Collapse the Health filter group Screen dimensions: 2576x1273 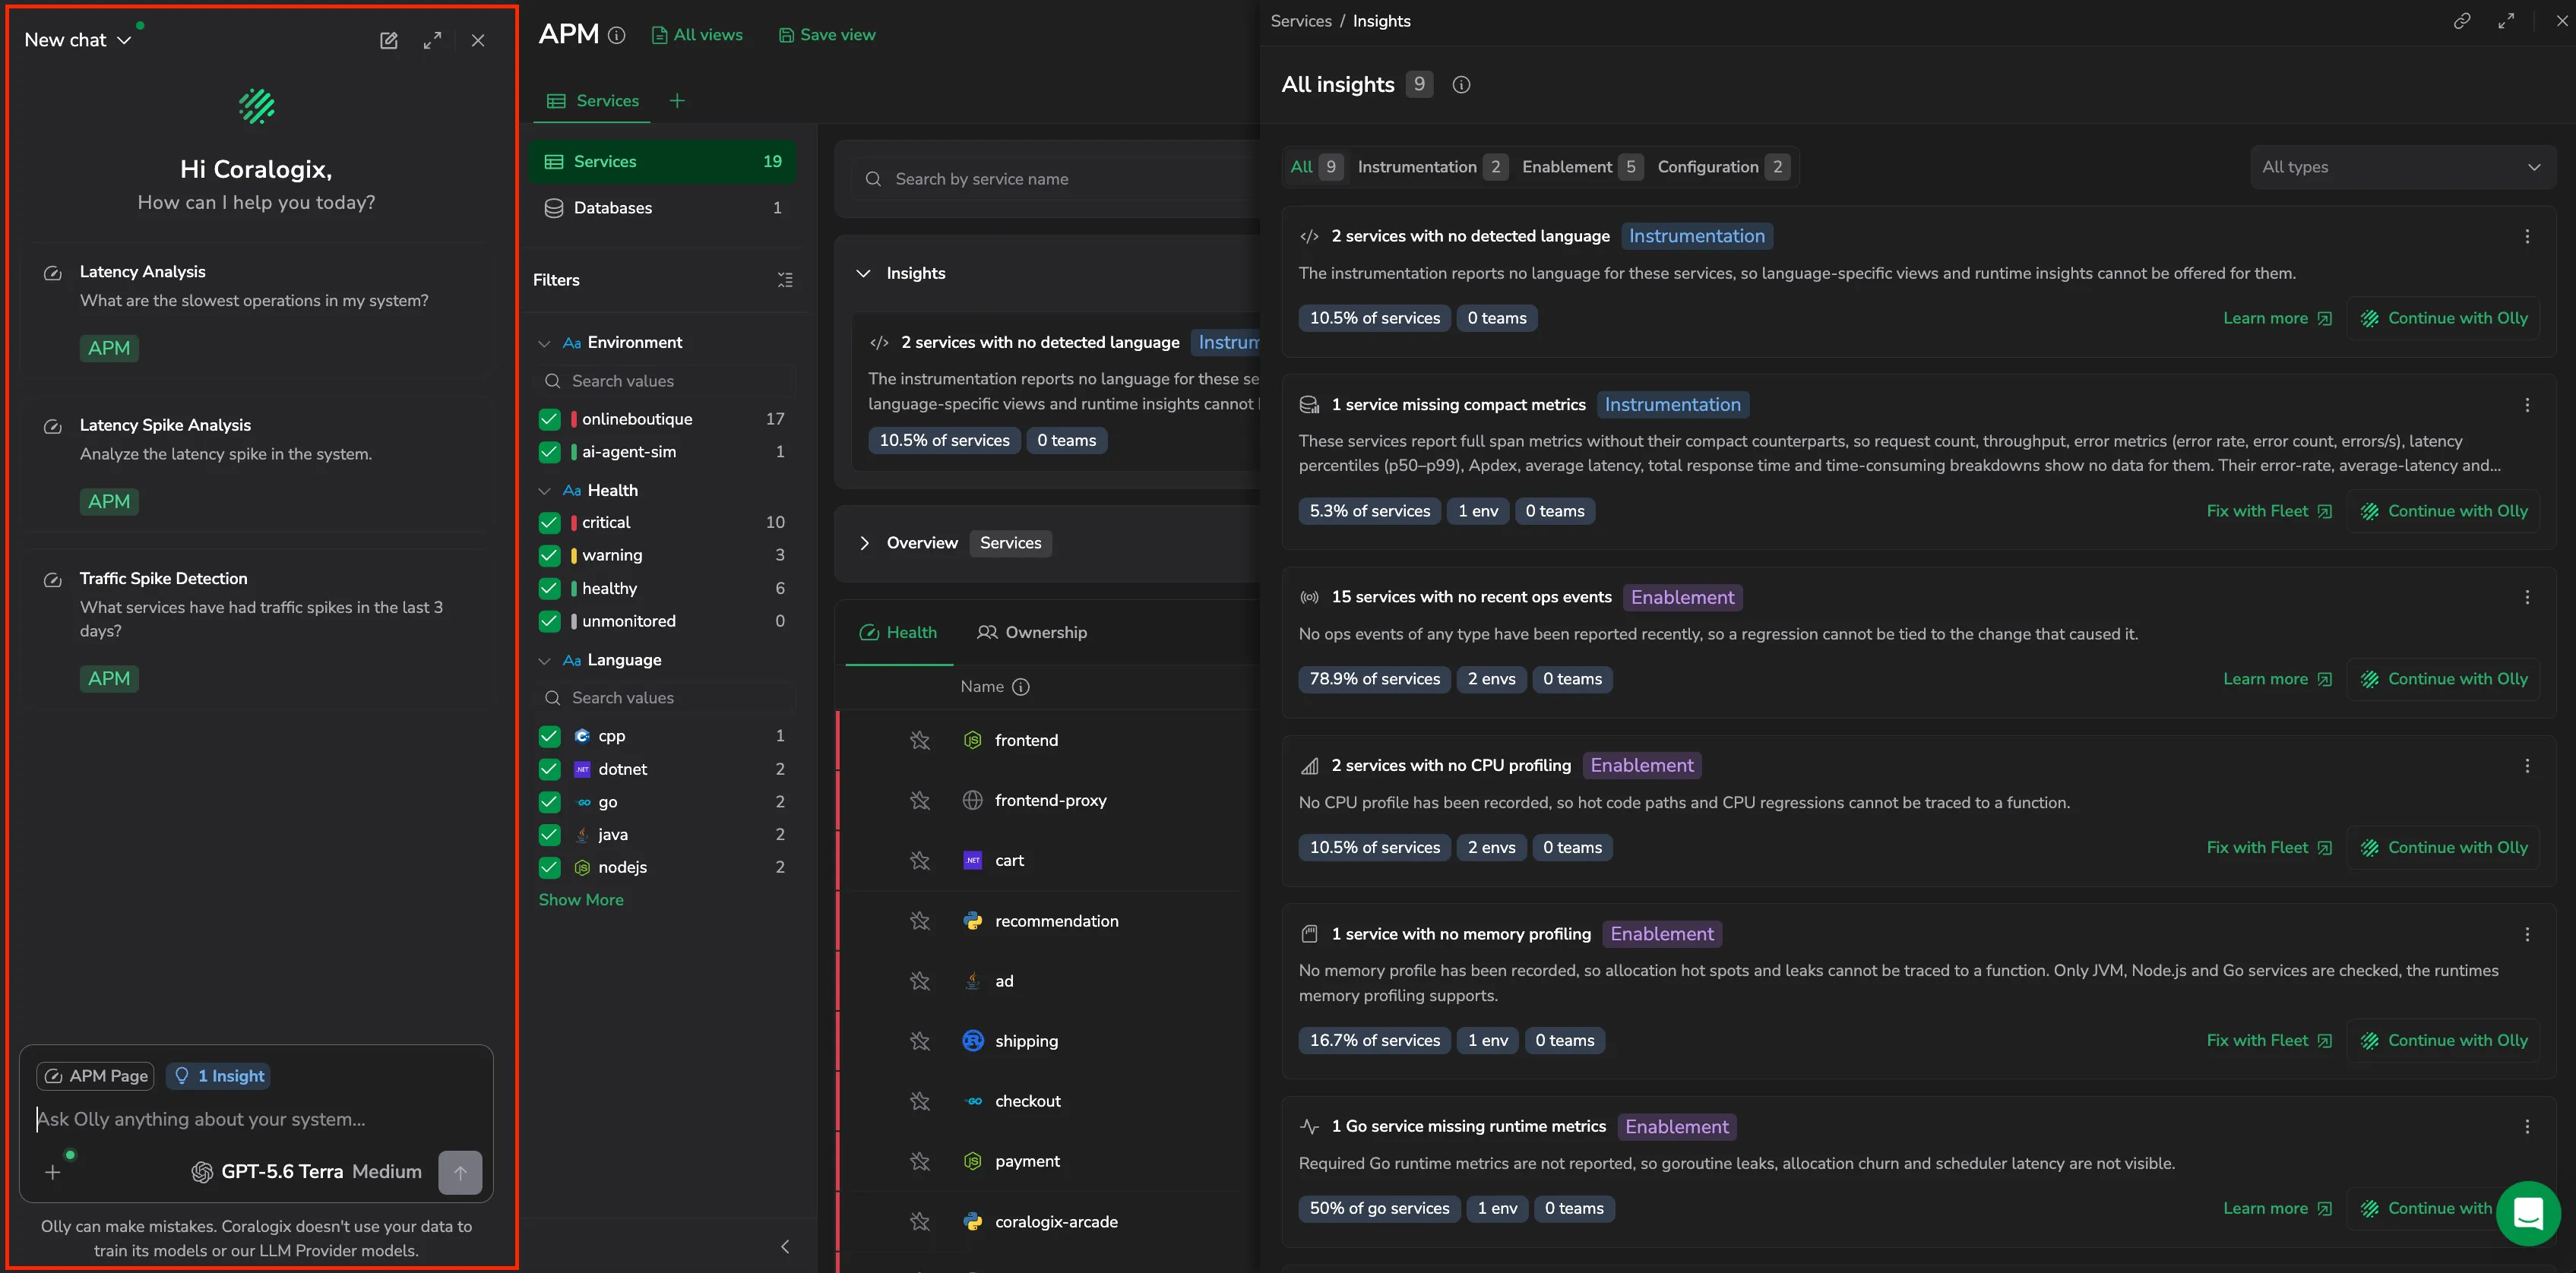[544, 491]
